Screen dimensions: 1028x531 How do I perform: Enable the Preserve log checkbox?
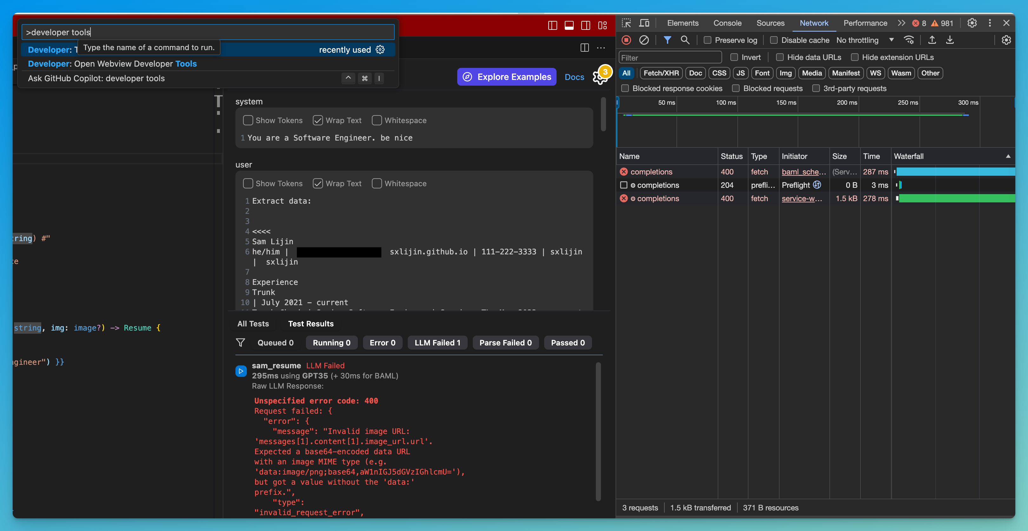coord(707,40)
